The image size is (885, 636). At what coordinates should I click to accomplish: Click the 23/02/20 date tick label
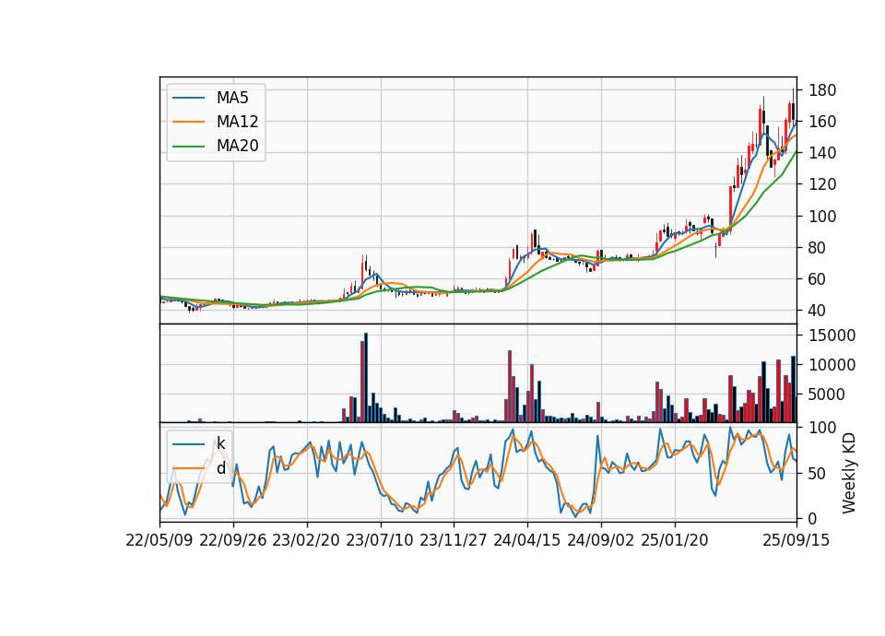[x=306, y=540]
